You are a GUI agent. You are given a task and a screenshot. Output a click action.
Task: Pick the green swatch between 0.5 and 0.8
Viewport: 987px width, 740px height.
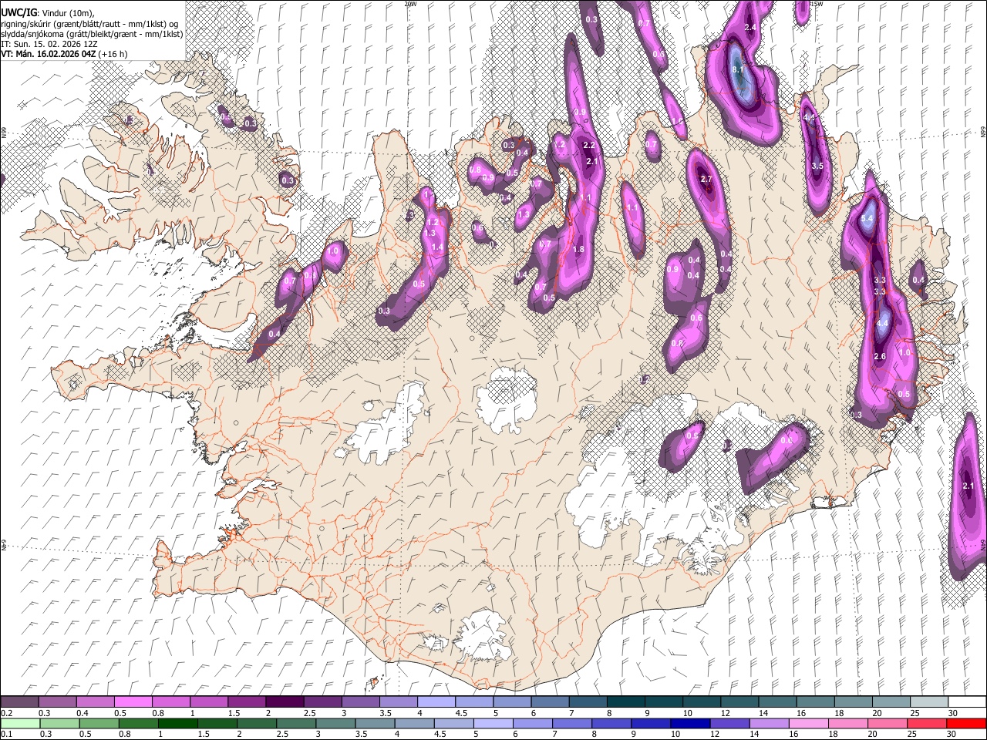[x=99, y=724]
